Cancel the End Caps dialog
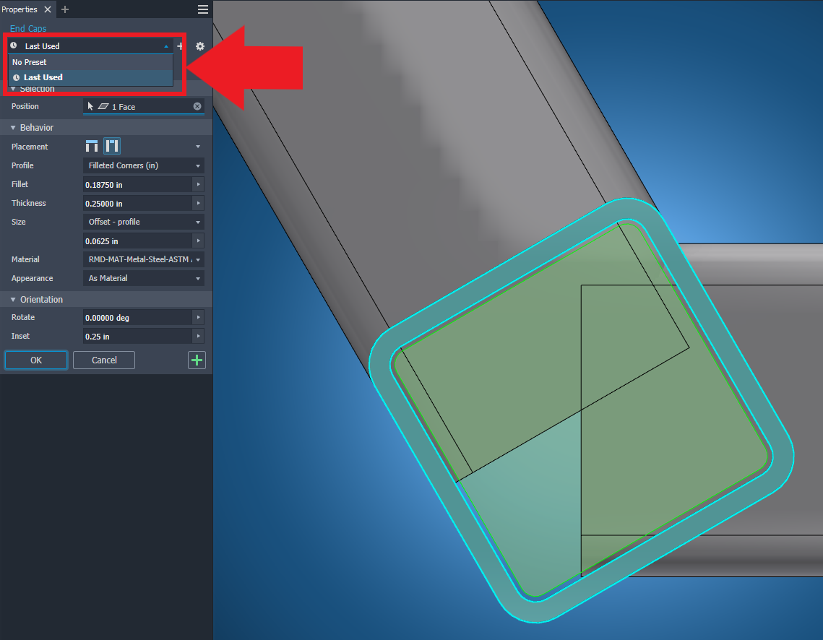 tap(103, 360)
